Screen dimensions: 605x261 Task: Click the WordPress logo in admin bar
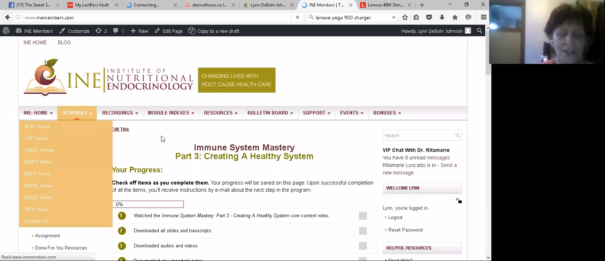pos(6,31)
